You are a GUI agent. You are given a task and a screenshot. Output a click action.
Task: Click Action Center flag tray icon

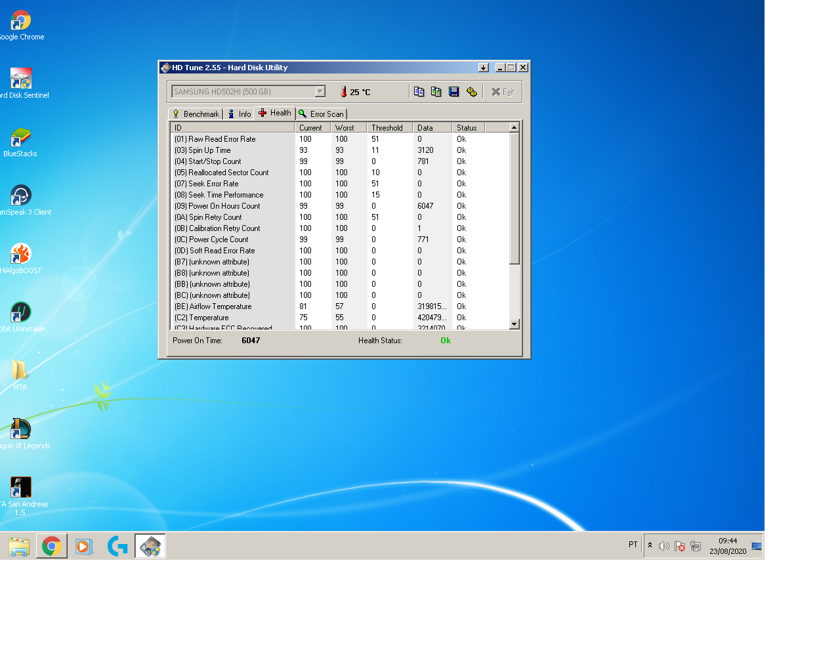click(x=680, y=546)
